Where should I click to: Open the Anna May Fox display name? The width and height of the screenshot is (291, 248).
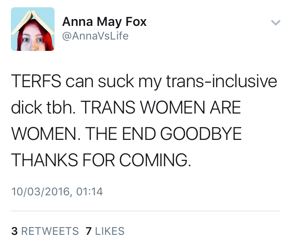104,22
